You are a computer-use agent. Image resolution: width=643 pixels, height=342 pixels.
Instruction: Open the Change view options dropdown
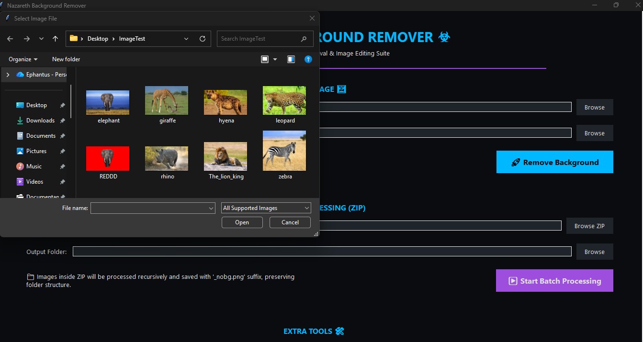[275, 59]
